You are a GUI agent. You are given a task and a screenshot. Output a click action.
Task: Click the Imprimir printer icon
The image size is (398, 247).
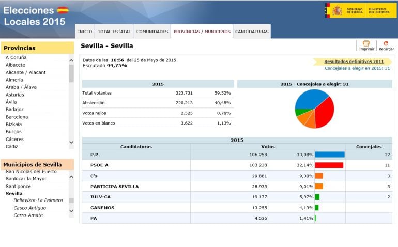coord(366,44)
